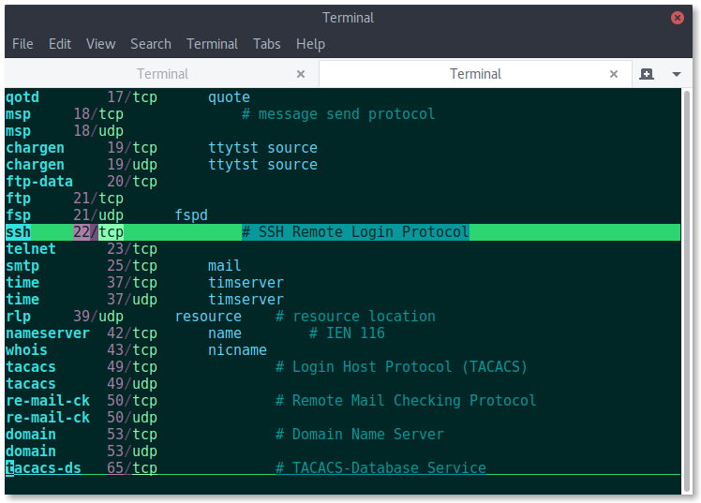Open the Help menu
Screen dimensions: 701x503
point(310,44)
